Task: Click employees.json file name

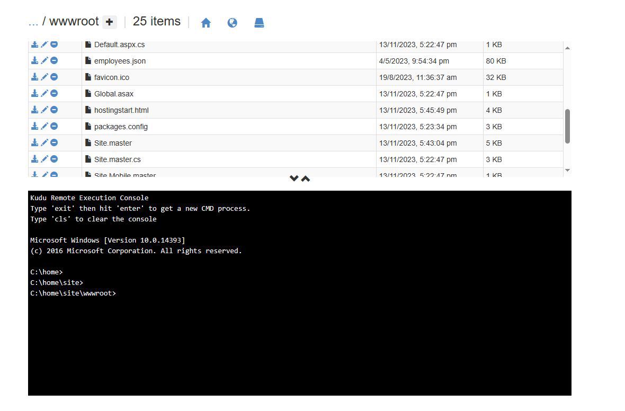Action: click(120, 61)
